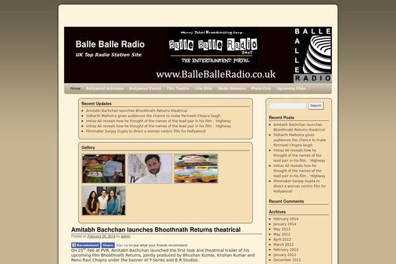This screenshot has height=264, width=396.
Task: Open gallery thumbnail of man in white
Action: click(x=150, y=168)
